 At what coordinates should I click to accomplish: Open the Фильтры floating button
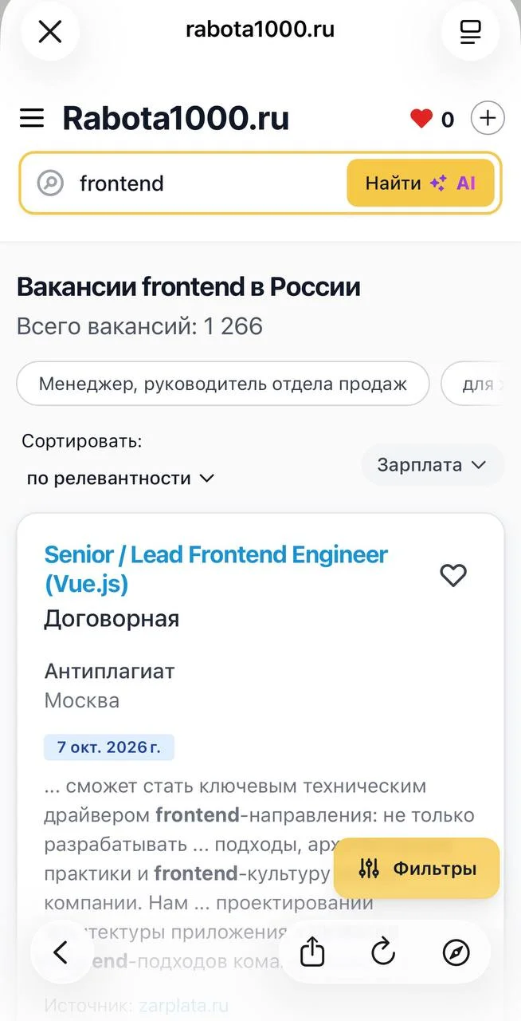click(x=417, y=869)
